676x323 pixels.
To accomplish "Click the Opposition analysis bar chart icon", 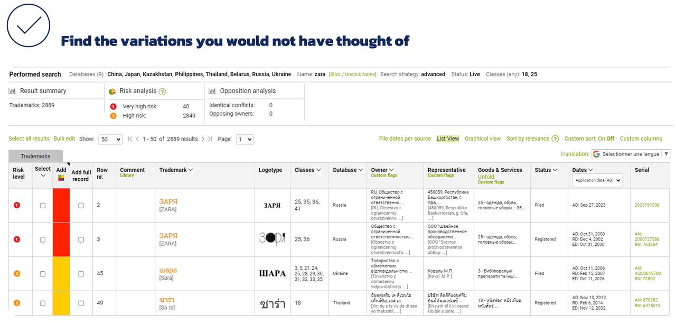I will click(212, 91).
